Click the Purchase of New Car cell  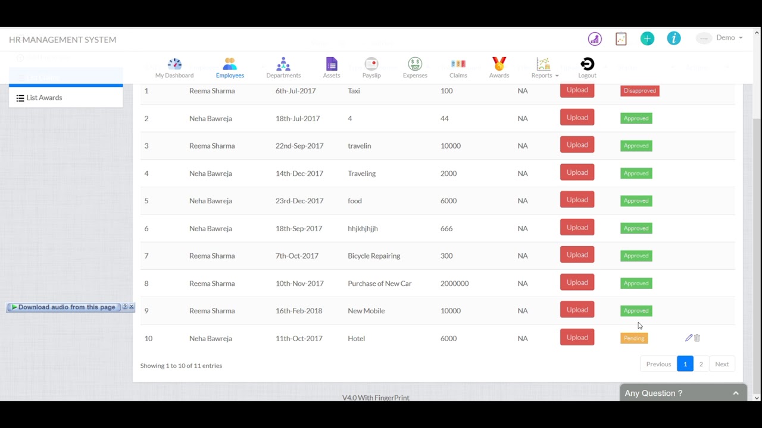pyautogui.click(x=379, y=284)
